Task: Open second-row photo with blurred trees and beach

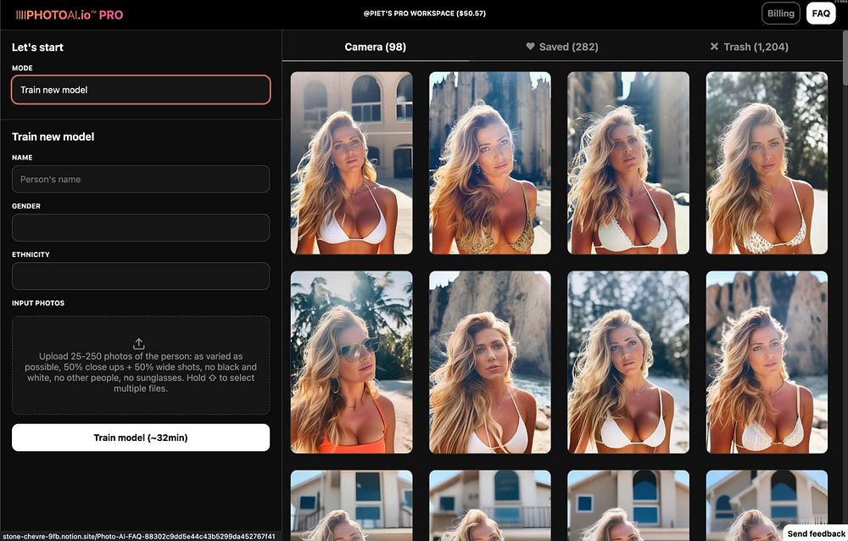Action: (x=628, y=362)
